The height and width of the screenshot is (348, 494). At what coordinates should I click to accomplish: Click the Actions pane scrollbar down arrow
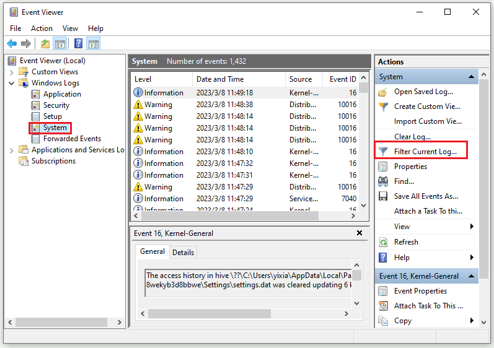click(484, 323)
